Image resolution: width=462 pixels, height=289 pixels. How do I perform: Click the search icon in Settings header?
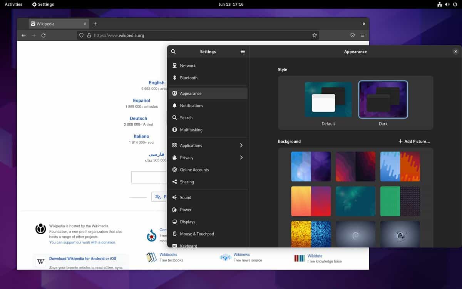pyautogui.click(x=173, y=52)
